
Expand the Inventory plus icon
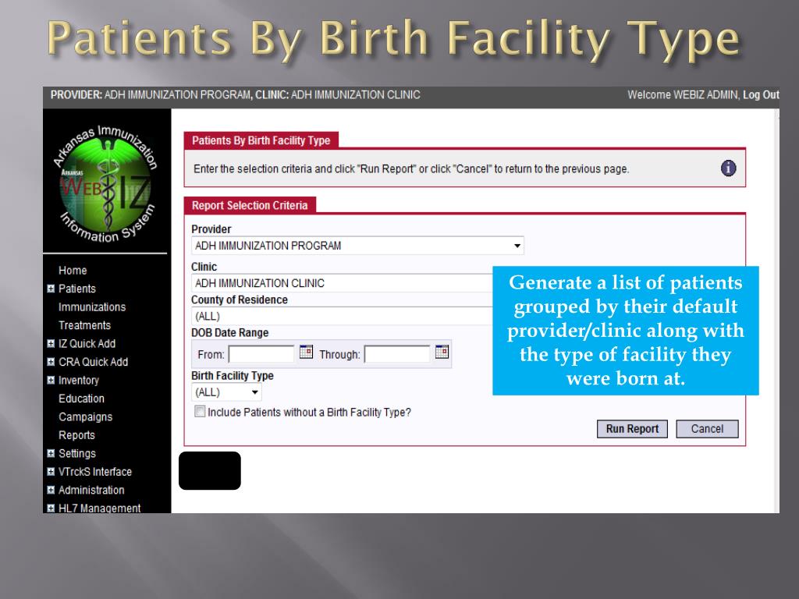click(51, 381)
